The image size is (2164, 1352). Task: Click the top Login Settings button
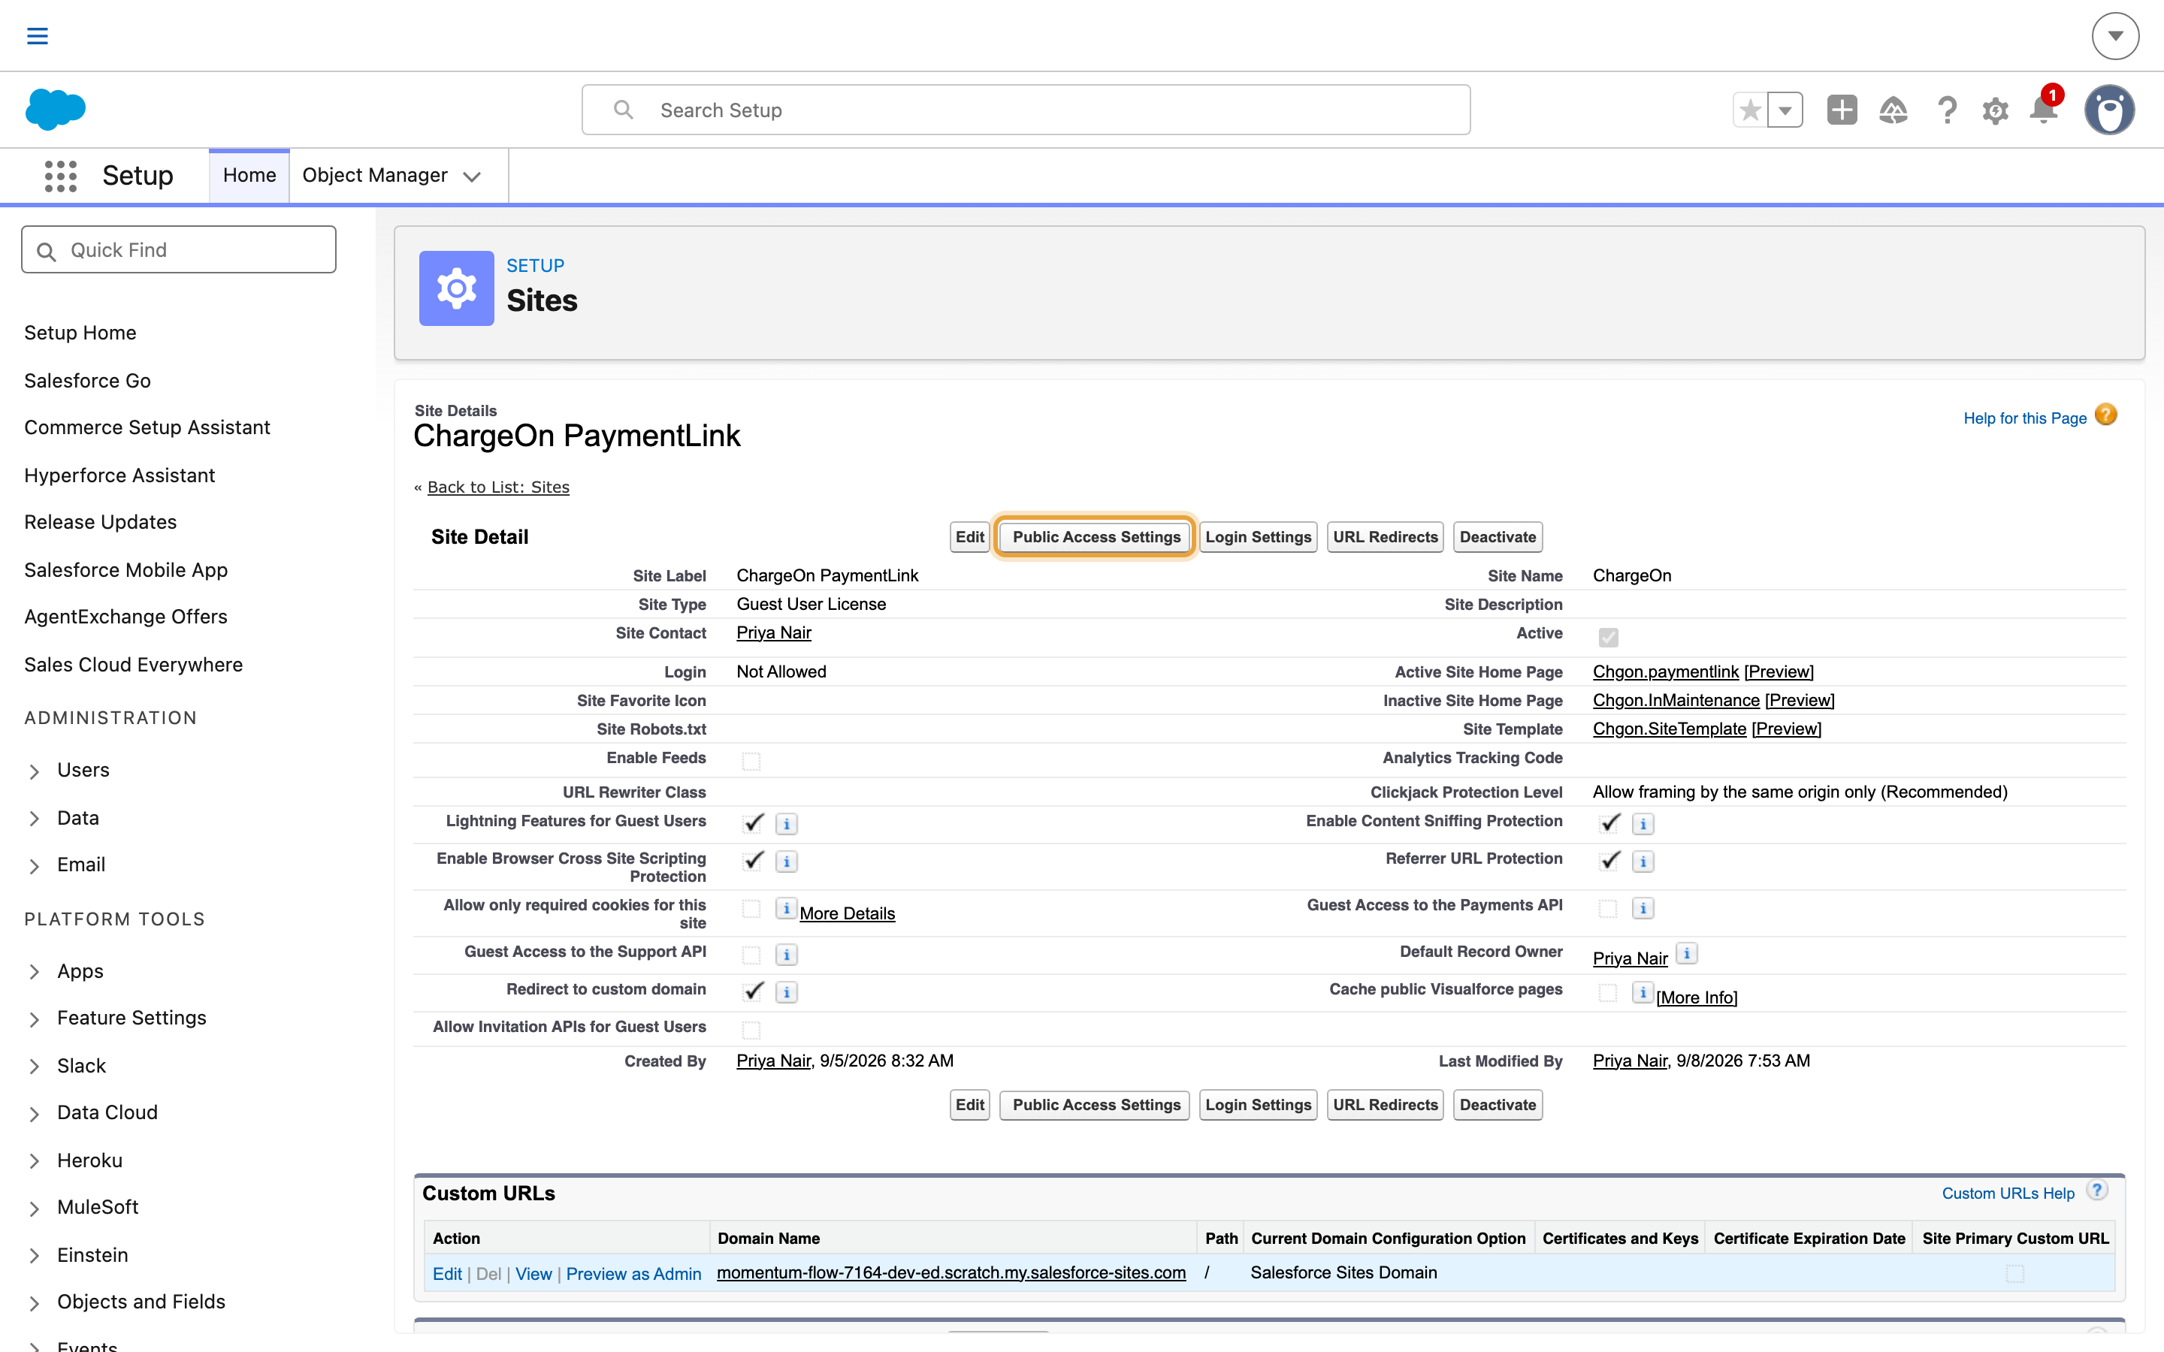1257,536
